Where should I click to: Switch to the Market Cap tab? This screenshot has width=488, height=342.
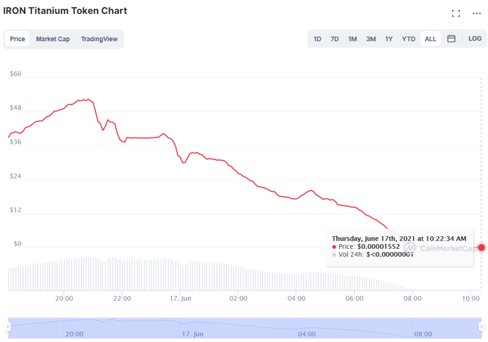pyautogui.click(x=53, y=39)
